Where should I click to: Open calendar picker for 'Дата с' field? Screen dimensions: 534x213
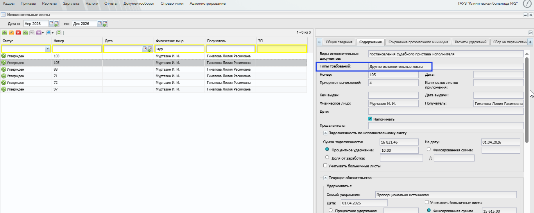pos(51,23)
